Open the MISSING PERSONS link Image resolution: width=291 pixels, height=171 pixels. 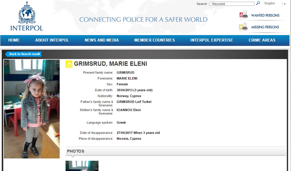[265, 27]
